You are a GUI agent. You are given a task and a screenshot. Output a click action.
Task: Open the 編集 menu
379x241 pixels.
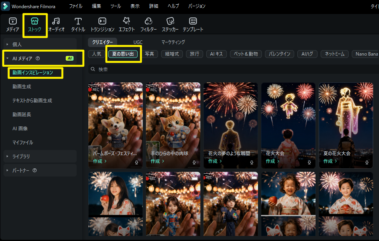pos(97,6)
